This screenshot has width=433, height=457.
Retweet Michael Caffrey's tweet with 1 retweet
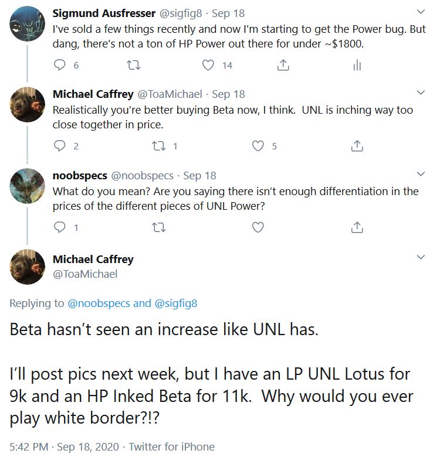click(x=158, y=146)
